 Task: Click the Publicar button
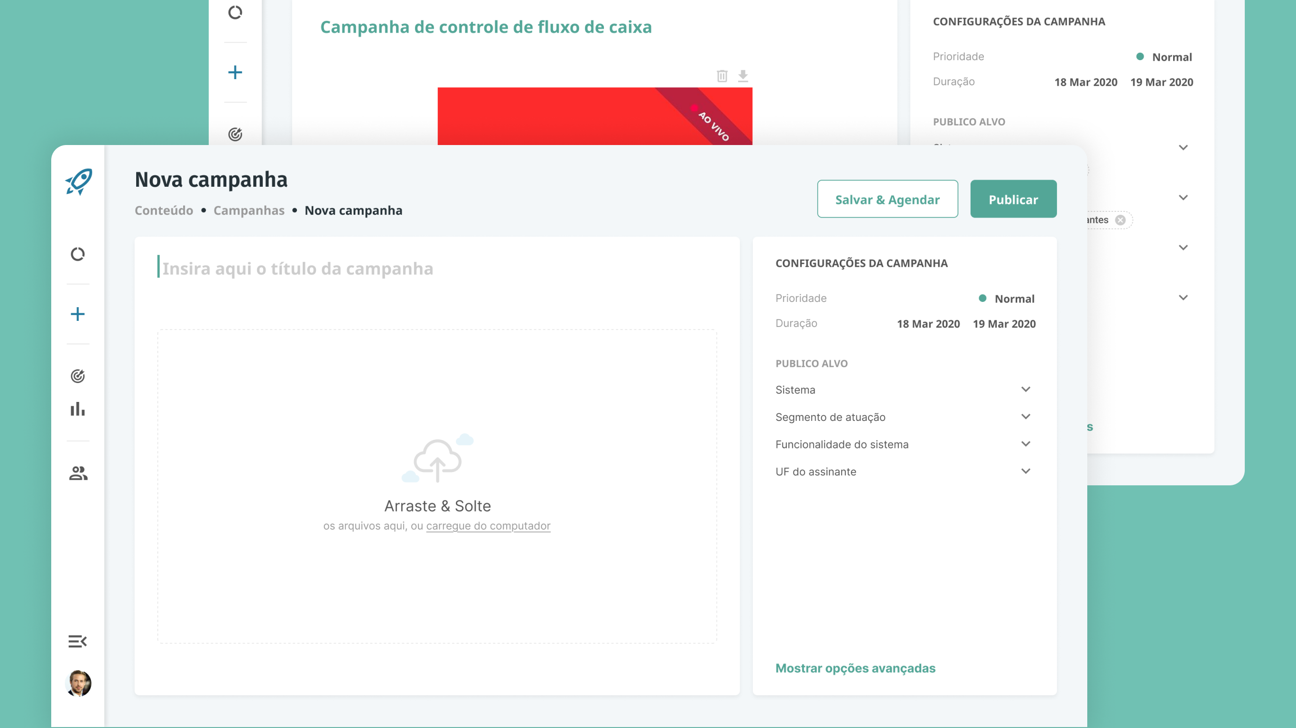pos(1013,199)
